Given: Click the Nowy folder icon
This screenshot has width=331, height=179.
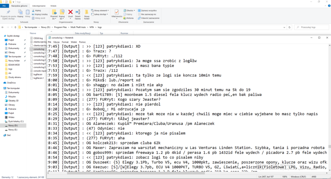Looking at the screenshot, I should [86, 12].
